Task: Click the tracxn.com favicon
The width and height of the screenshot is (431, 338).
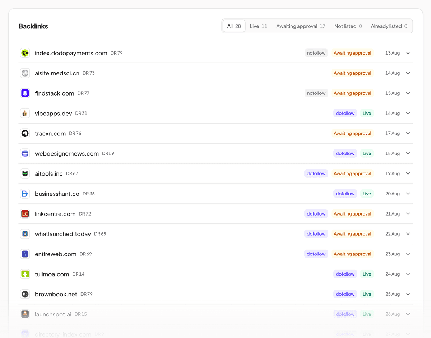Action: tap(25, 134)
